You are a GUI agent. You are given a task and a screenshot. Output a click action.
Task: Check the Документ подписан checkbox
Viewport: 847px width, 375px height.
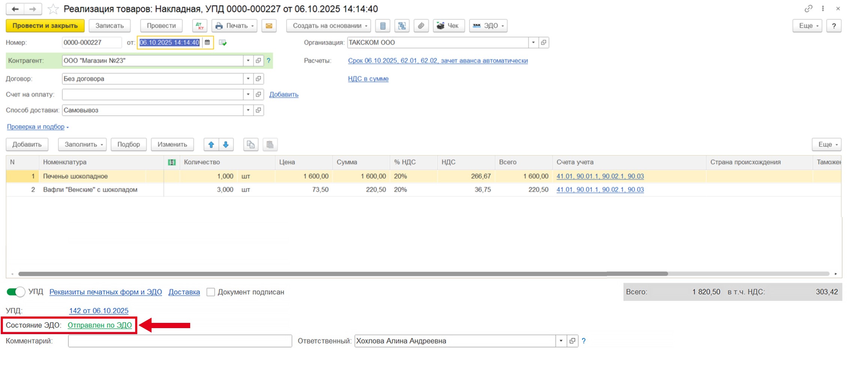coord(211,292)
